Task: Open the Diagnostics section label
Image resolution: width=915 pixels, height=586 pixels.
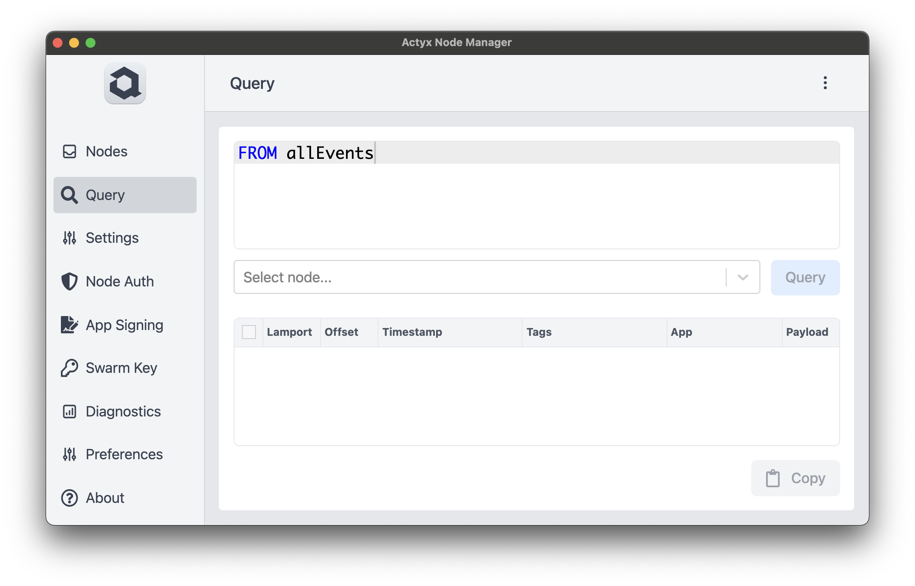Action: pos(123,412)
